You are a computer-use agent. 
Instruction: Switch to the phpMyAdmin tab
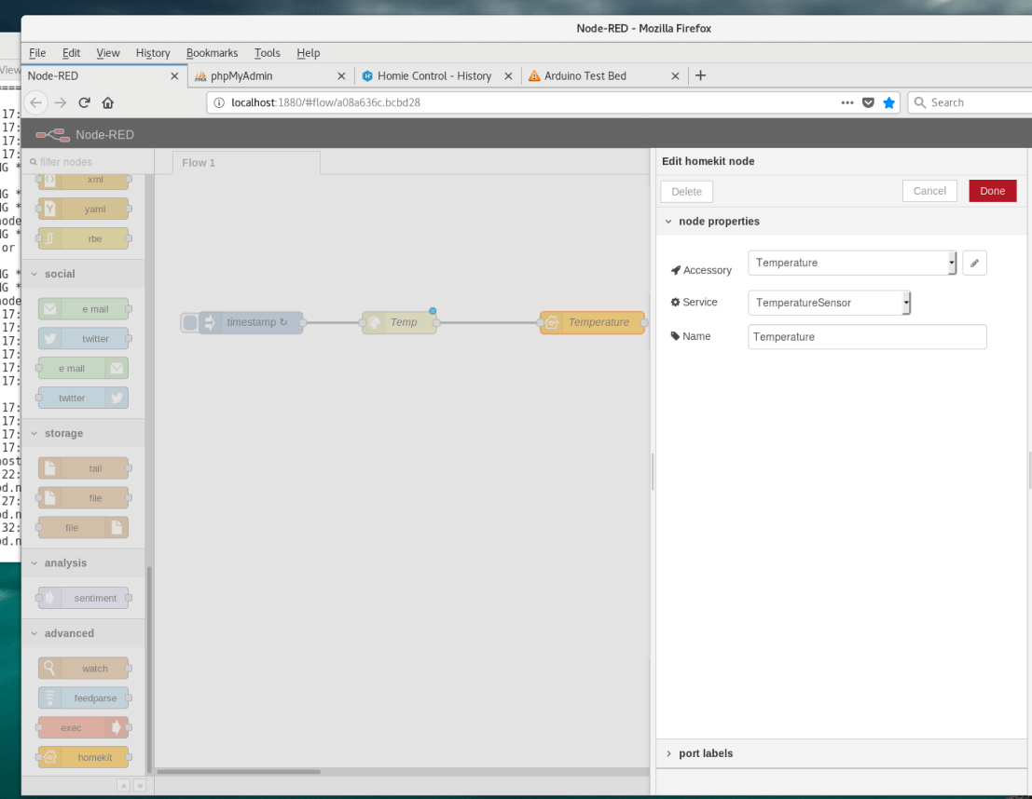270,75
